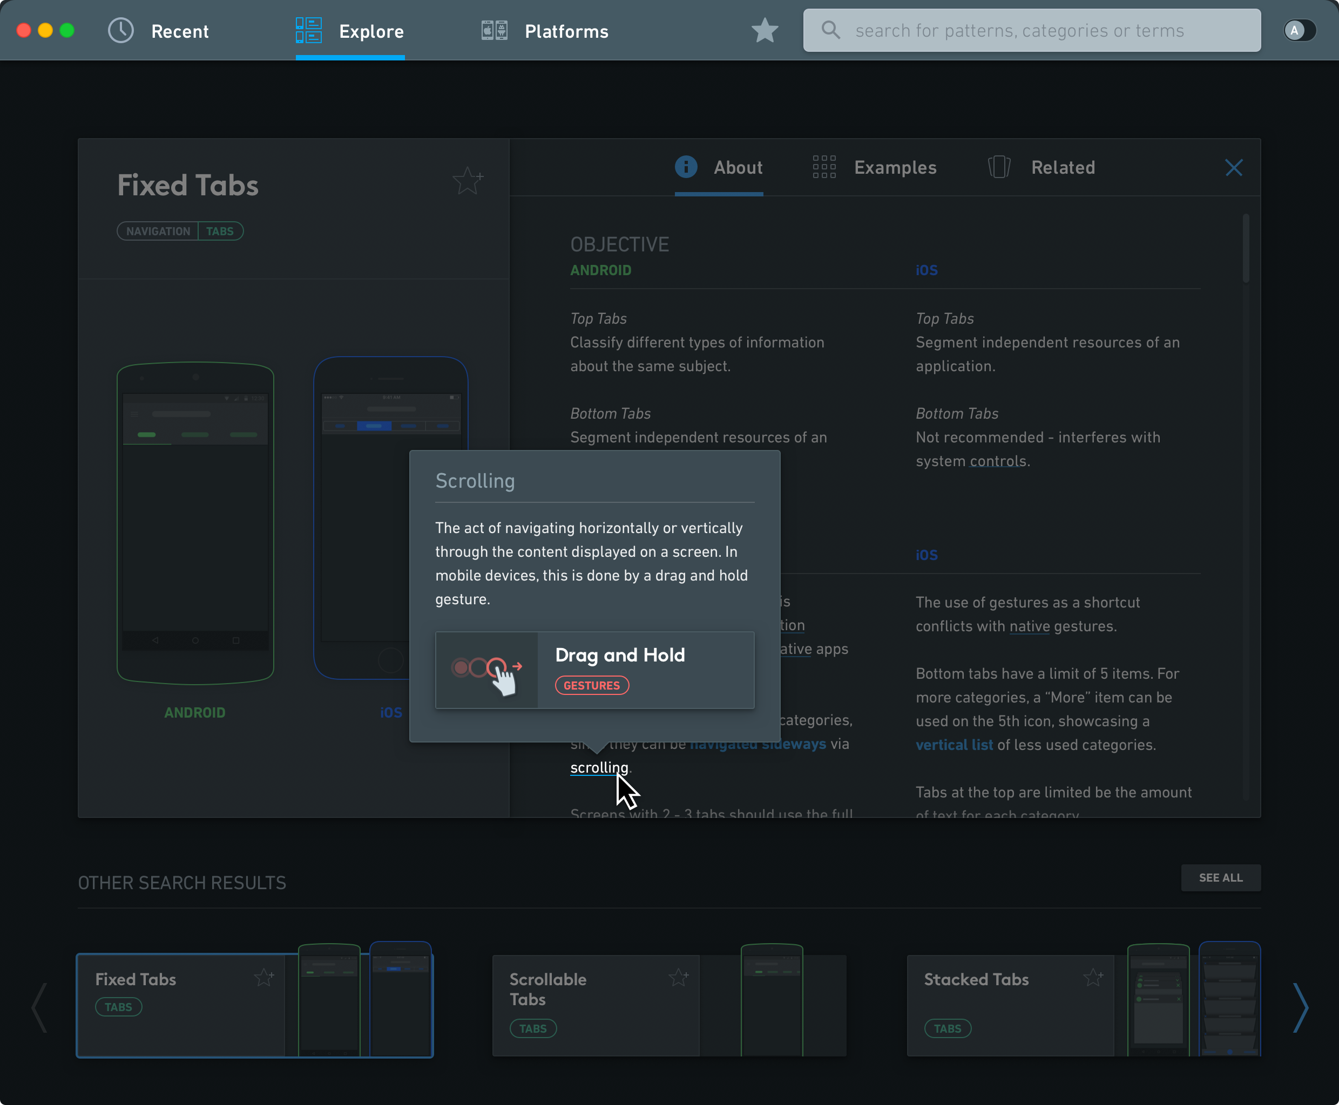This screenshot has width=1339, height=1105.
Task: Click the scrolling term link
Action: click(599, 768)
